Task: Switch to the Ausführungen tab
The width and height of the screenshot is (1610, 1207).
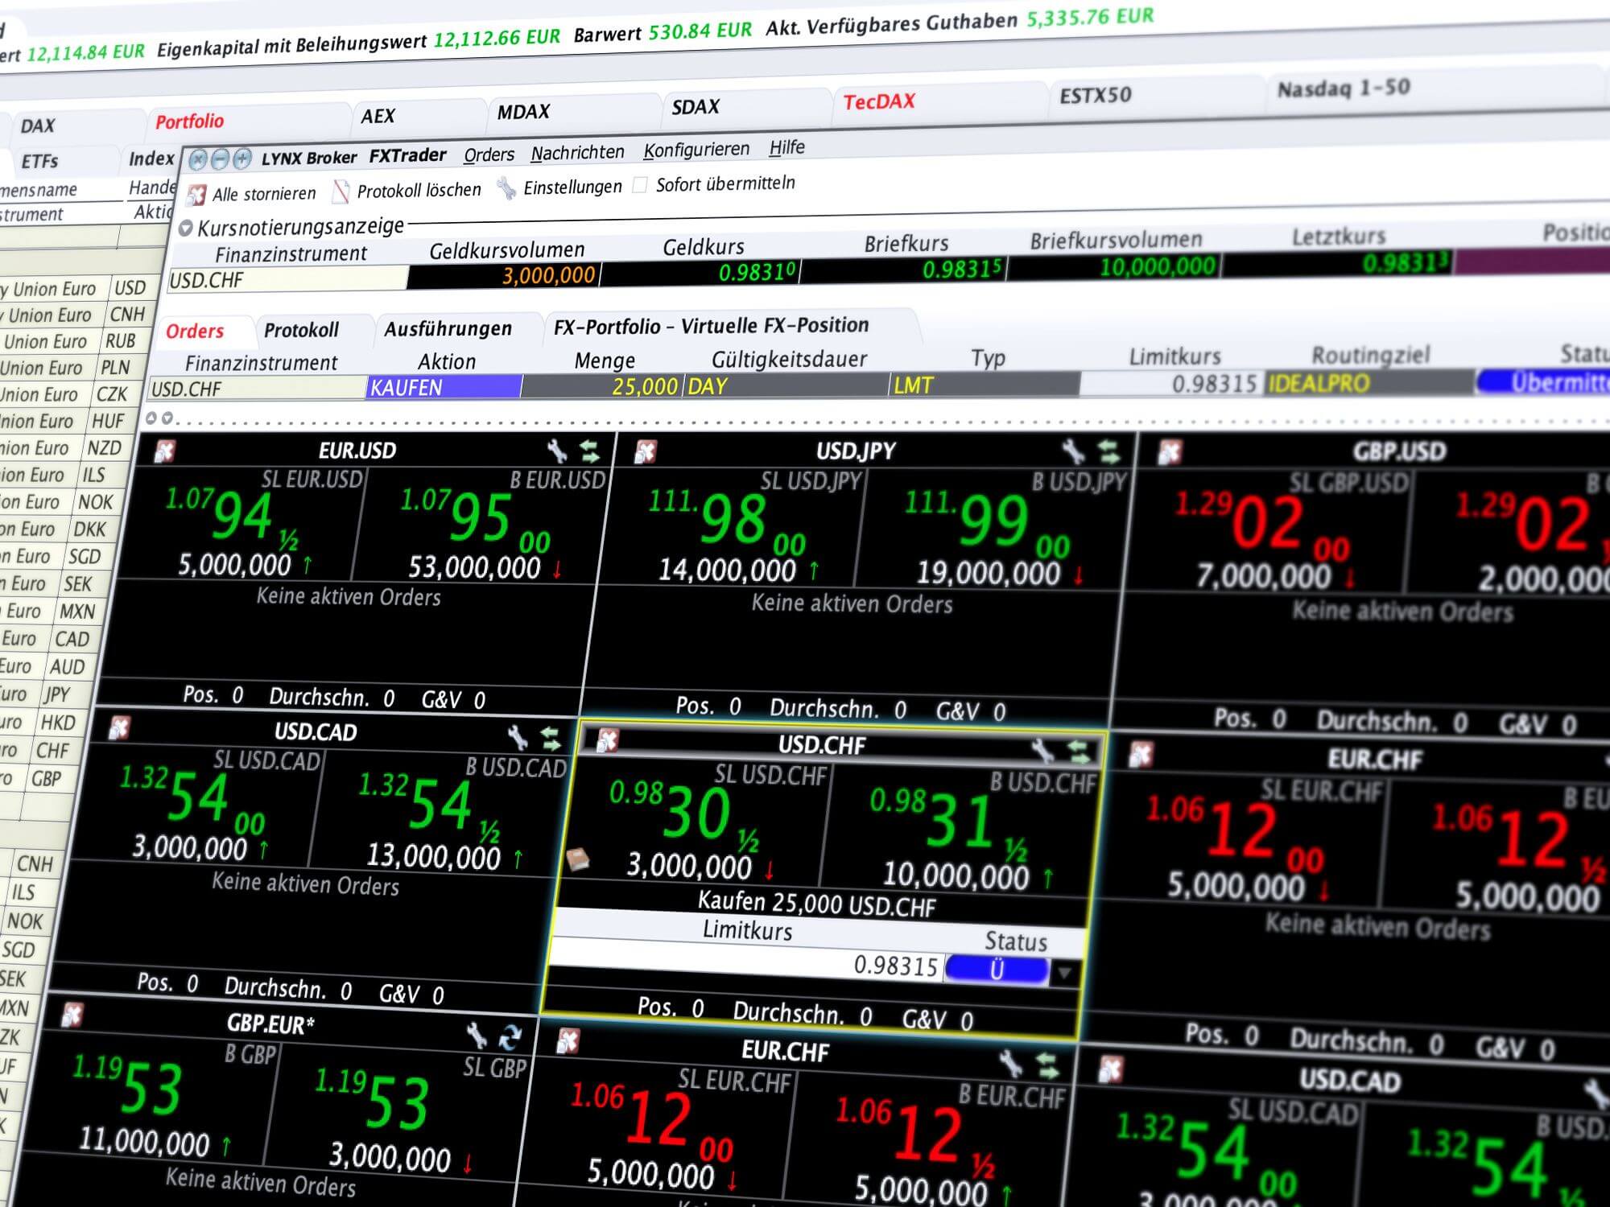Action: [448, 328]
